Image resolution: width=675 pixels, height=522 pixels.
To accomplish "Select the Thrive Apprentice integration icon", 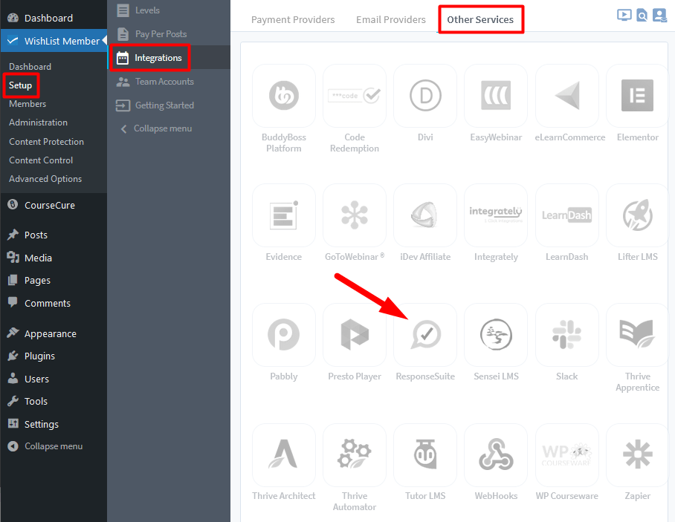I will coord(638,335).
